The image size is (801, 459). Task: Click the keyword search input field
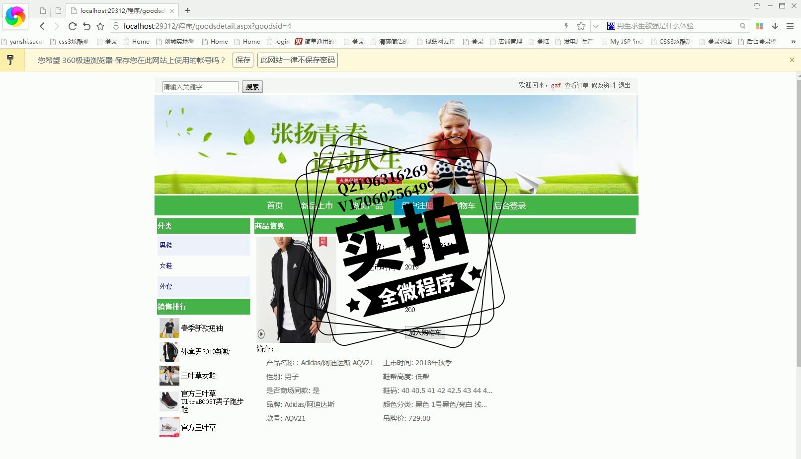coord(200,87)
